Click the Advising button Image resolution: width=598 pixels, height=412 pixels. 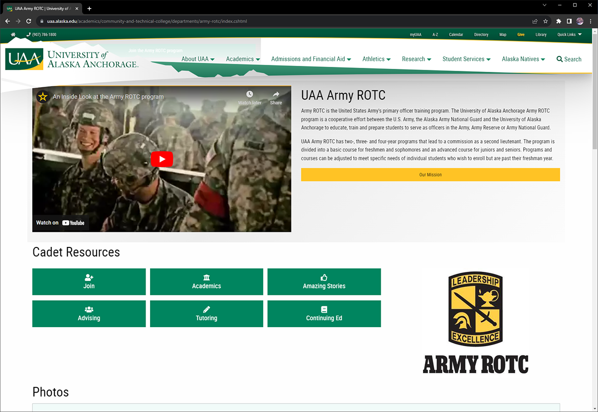[89, 314]
